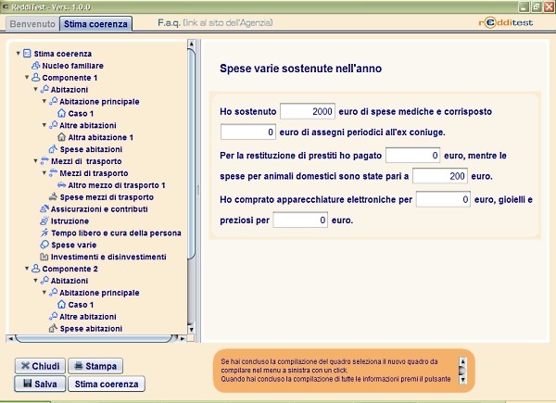The height and width of the screenshot is (403, 556).
Task: Open the Nucleo familiare icon in the tree
Action: coord(35,66)
